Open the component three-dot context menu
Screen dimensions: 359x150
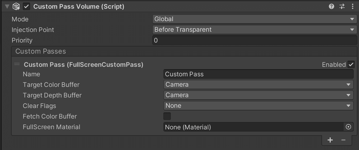coord(353,7)
